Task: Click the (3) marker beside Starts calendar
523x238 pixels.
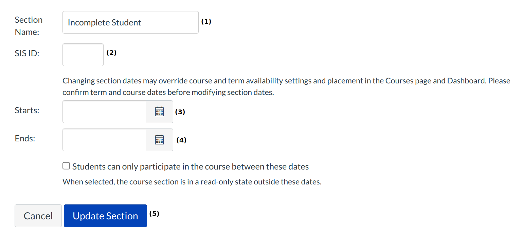Action: 180,112
